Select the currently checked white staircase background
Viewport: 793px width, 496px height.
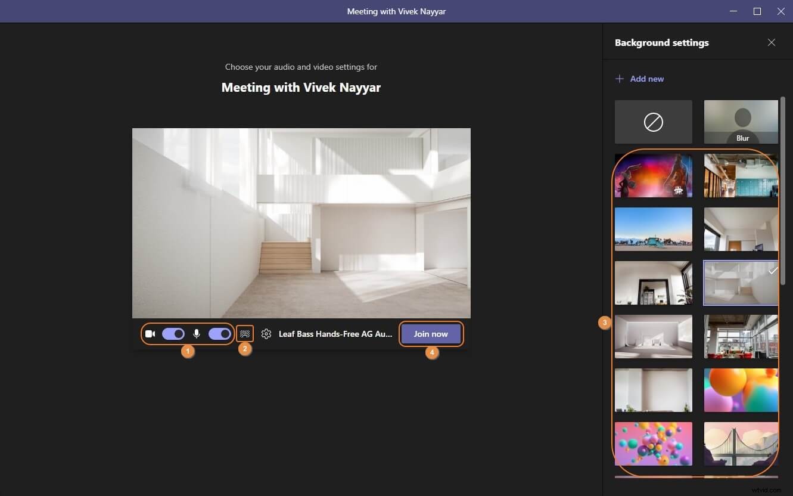click(741, 283)
